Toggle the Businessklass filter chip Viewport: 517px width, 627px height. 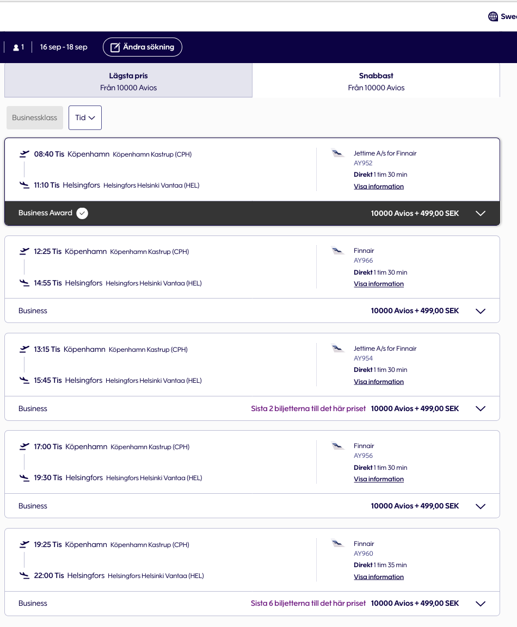34,117
